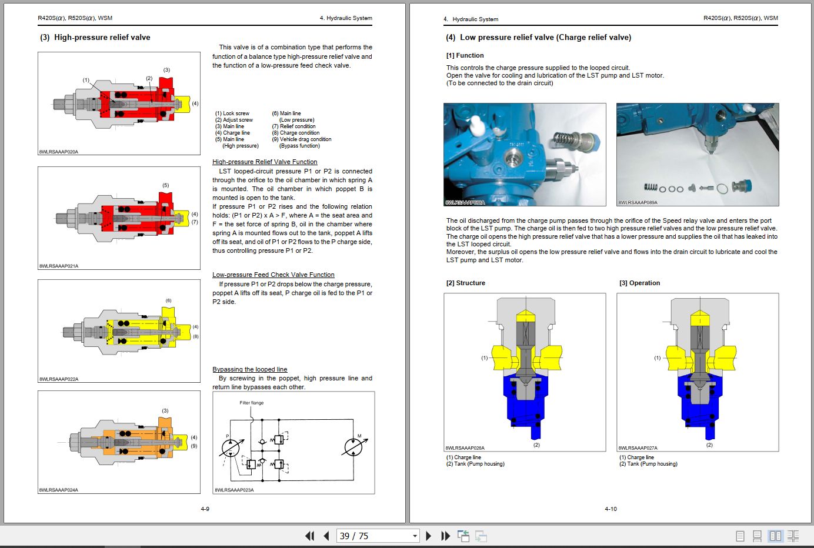
Task: Switch the two-page display mode off
Action: [x=775, y=536]
